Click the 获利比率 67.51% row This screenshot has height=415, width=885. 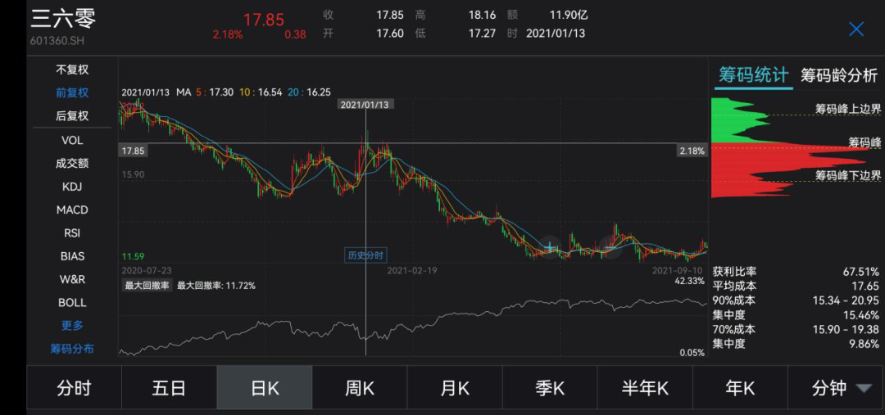796,271
